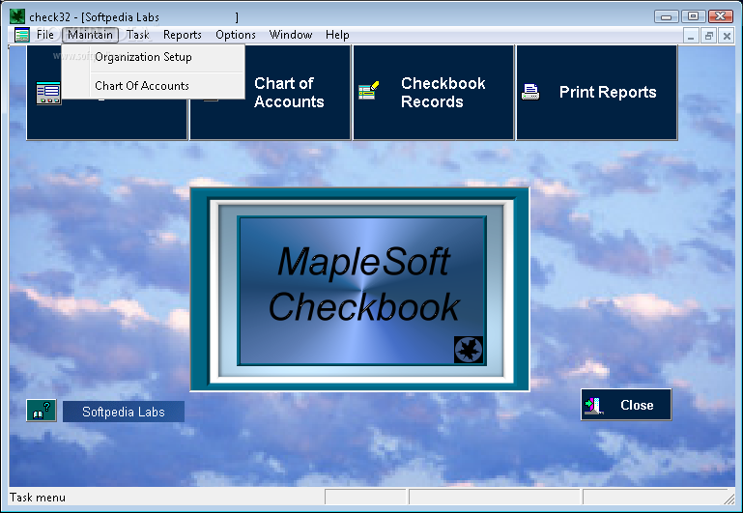Viewport: 743px width, 513px height.
Task: Minimize the inner child window
Action: coord(691,36)
